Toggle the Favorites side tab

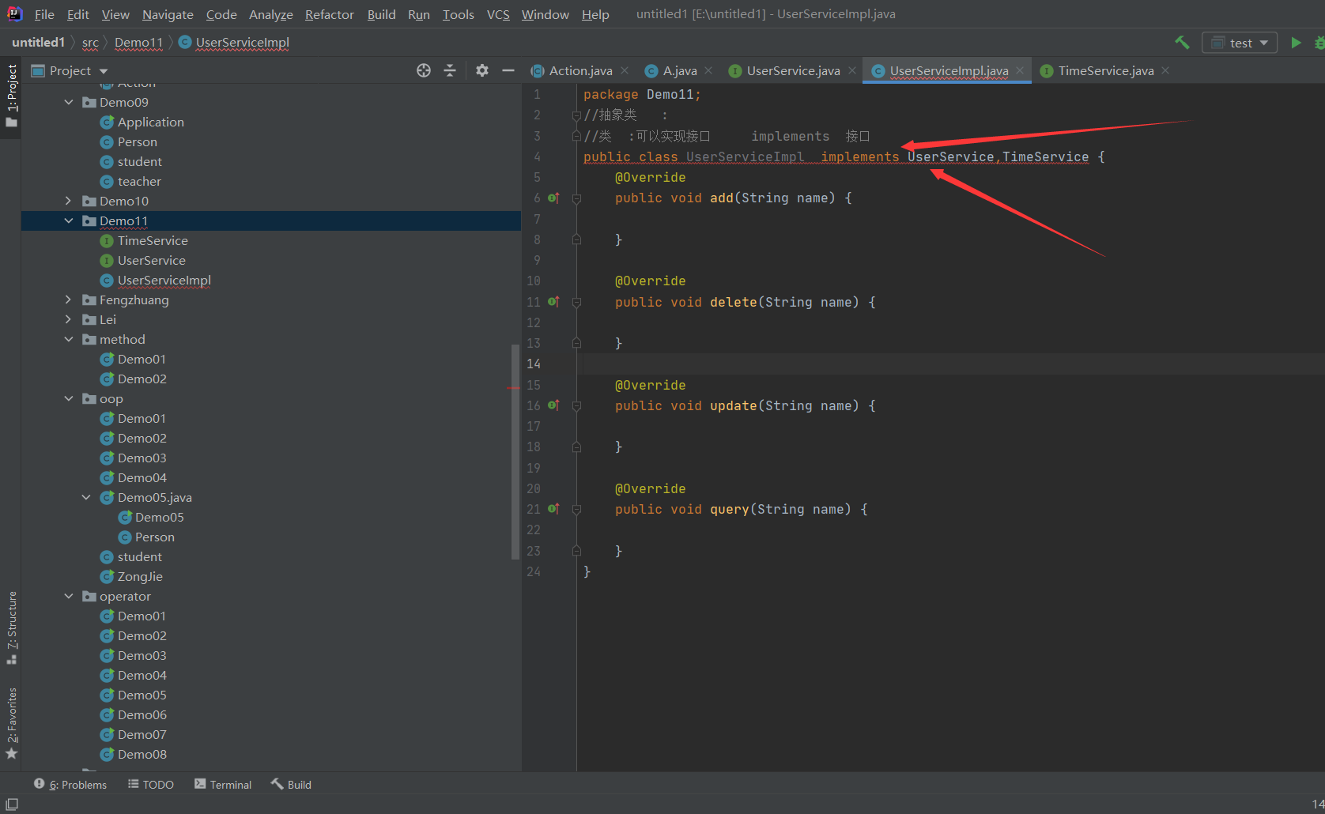coord(11,723)
